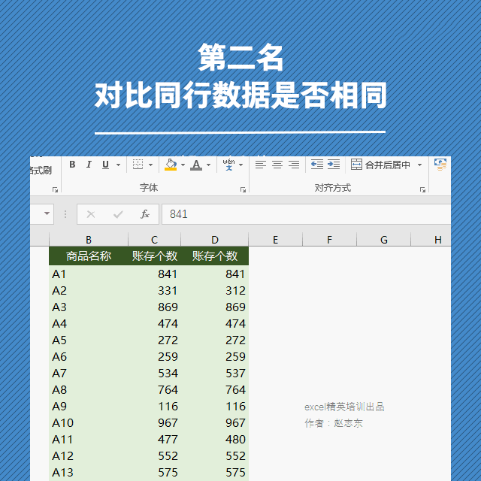Align text left
481x481 pixels.
click(261, 165)
